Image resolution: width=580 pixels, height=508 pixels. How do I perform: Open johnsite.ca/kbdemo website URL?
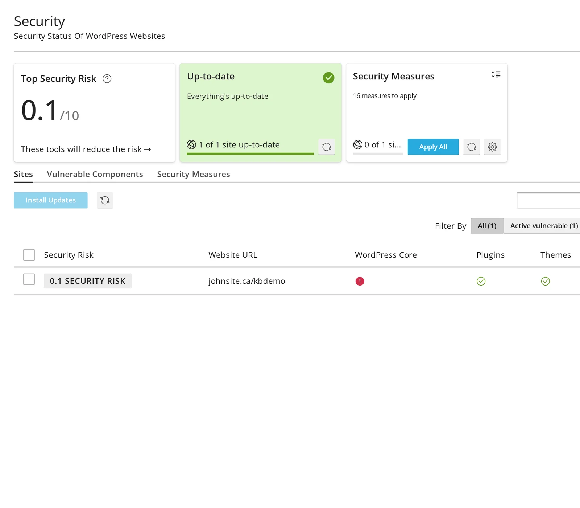(x=246, y=281)
